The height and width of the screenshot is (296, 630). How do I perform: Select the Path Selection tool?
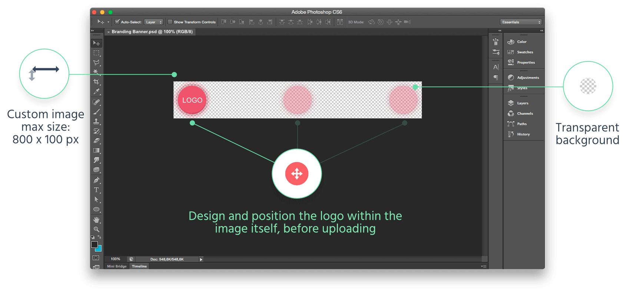(x=96, y=199)
